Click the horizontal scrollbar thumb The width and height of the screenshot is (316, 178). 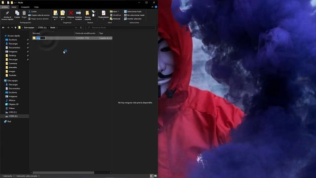64,173
